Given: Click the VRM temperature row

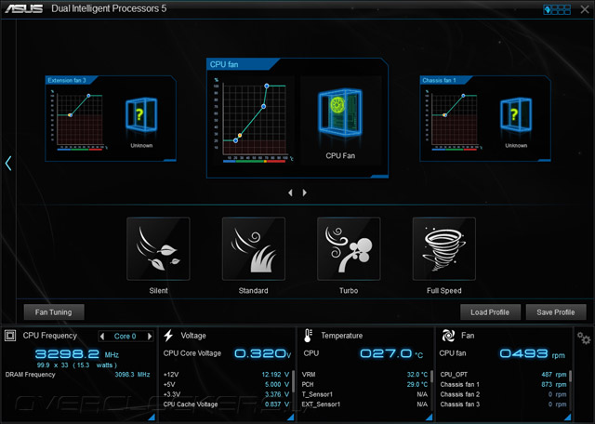Looking at the screenshot, I should pyautogui.click(x=364, y=375).
